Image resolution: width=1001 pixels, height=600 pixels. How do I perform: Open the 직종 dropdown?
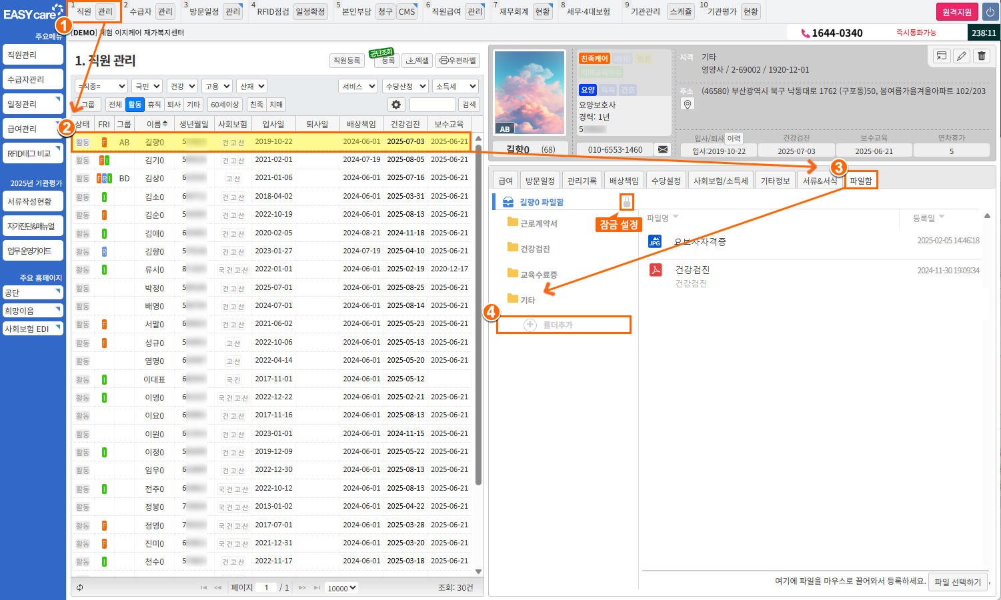pos(101,86)
